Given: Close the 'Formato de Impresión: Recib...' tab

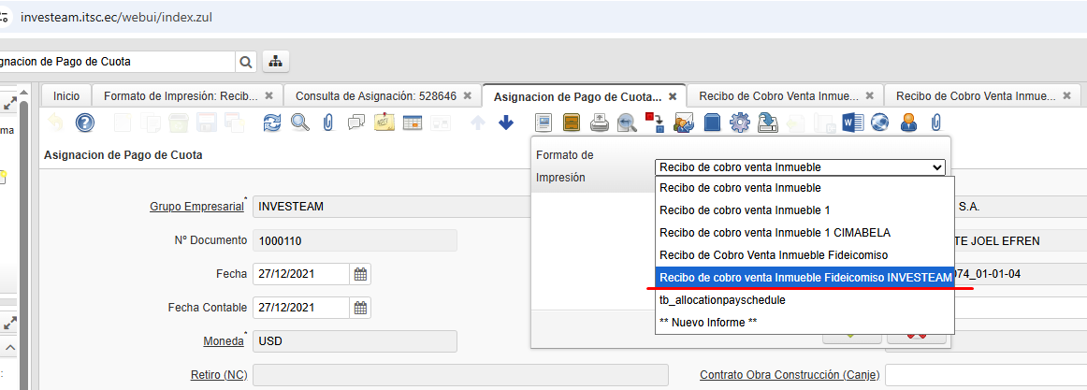Looking at the screenshot, I should click(268, 95).
